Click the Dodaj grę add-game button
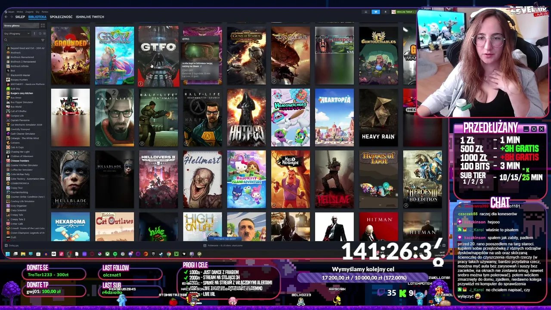The image size is (551, 310). (11, 245)
